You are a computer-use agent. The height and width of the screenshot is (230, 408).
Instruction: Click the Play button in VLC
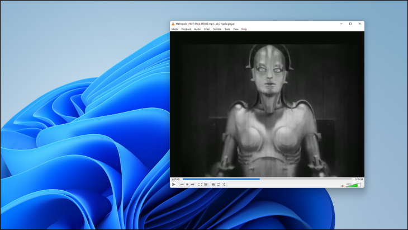pyautogui.click(x=174, y=185)
